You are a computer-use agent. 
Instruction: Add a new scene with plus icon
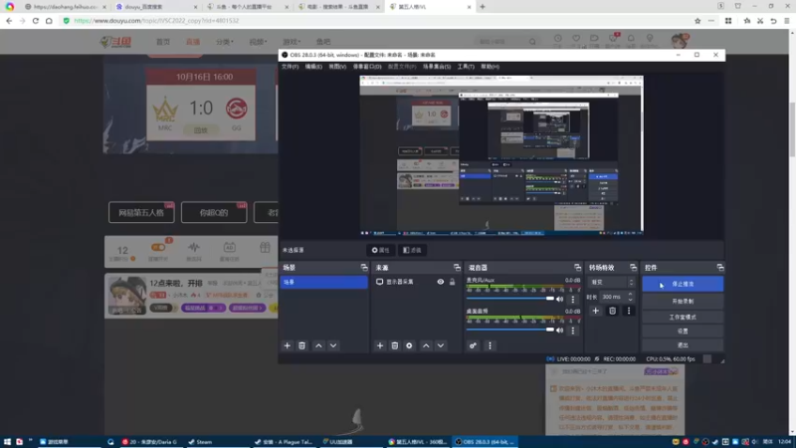(x=287, y=345)
